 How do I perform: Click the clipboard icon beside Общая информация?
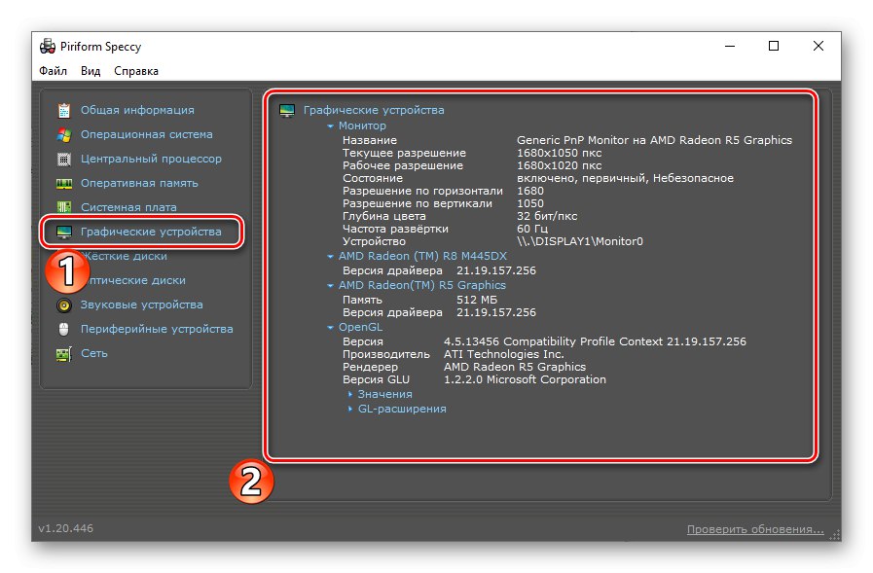click(64, 110)
